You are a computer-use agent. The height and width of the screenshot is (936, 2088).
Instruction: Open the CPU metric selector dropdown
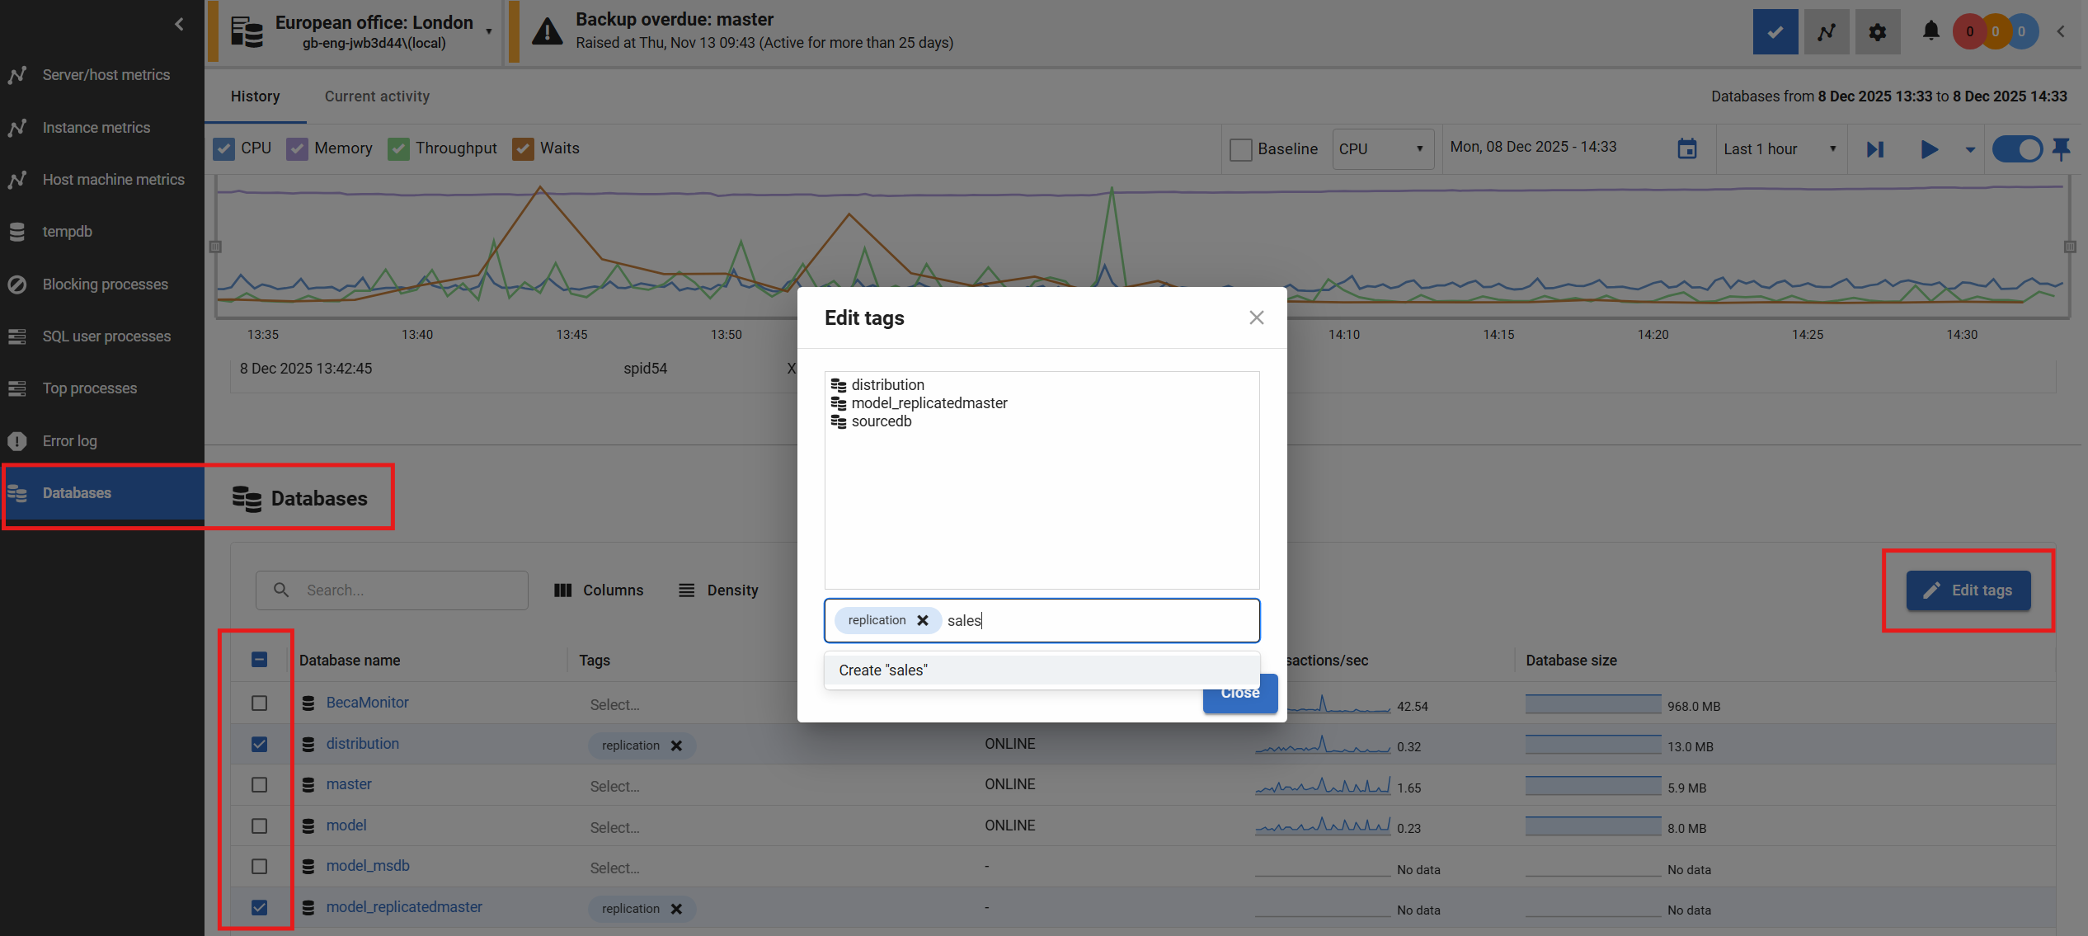[x=1381, y=148]
